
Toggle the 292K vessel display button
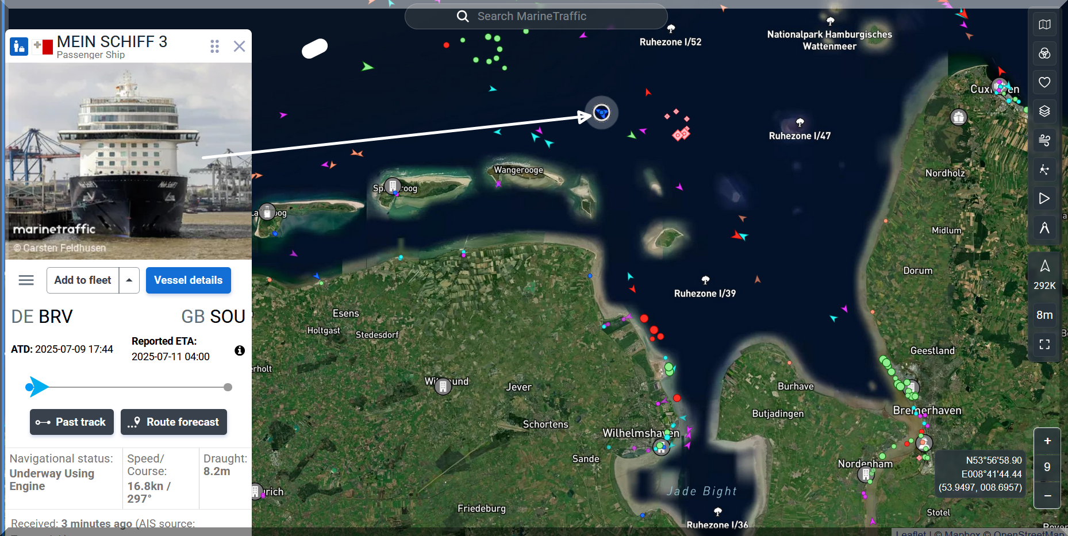click(1044, 275)
